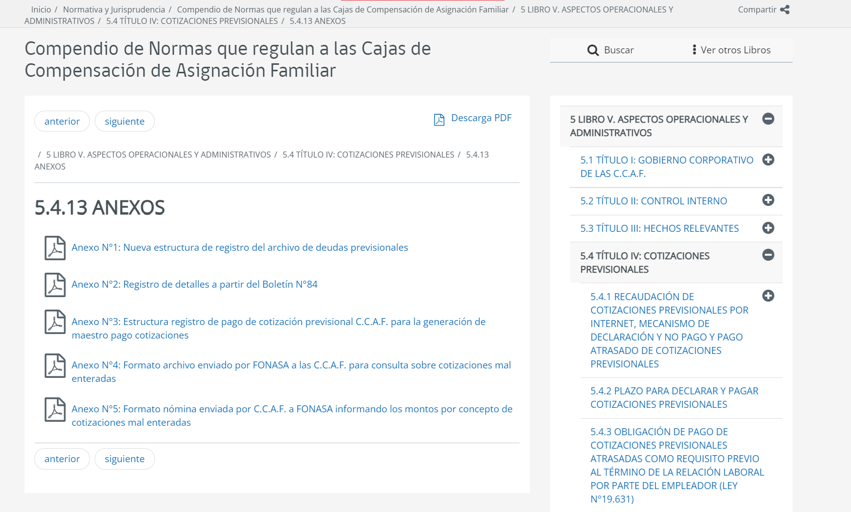Expand 5.3 TÍTULO III Hechos Relevantes plus icon
The height and width of the screenshot is (512, 851).
coord(768,228)
